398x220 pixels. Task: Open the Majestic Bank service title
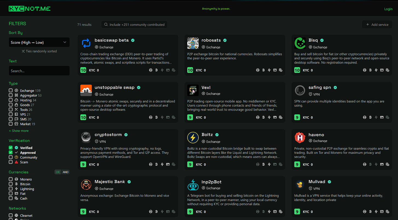click(110, 182)
